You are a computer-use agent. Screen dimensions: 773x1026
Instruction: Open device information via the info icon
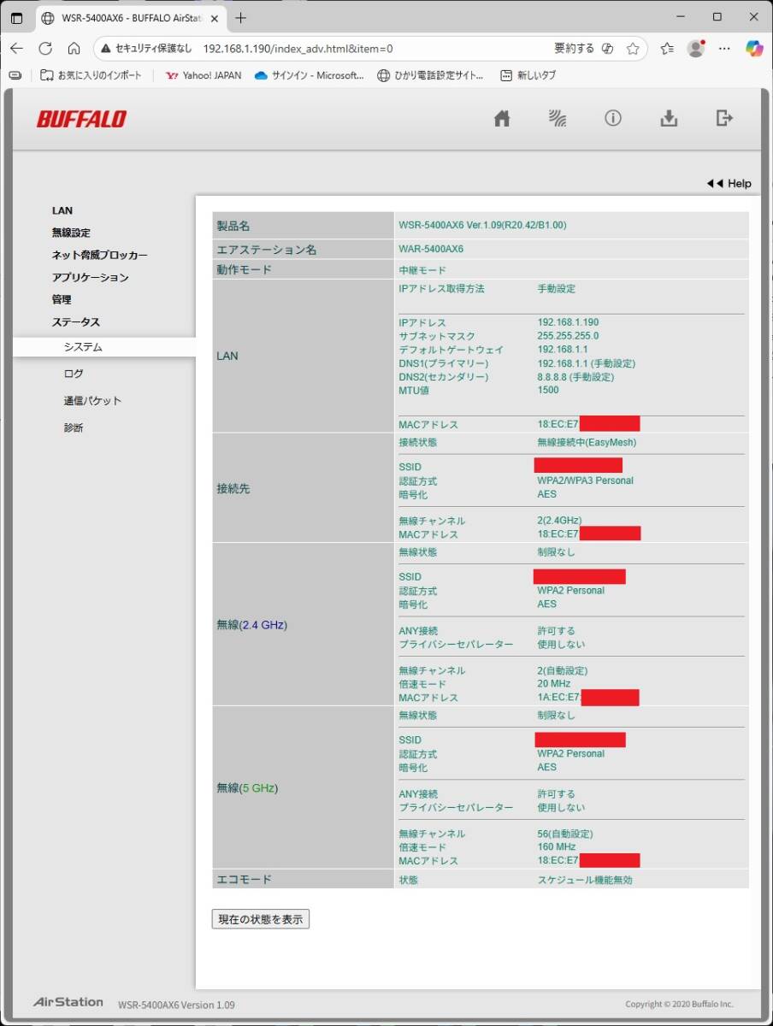tap(612, 119)
